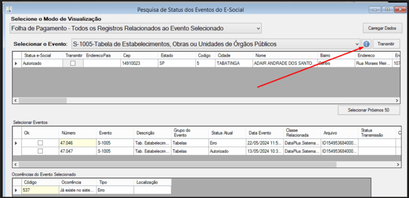Select the Já existe no siste occurrence cell
Viewport: 409px width, 198px height.
click(x=78, y=190)
